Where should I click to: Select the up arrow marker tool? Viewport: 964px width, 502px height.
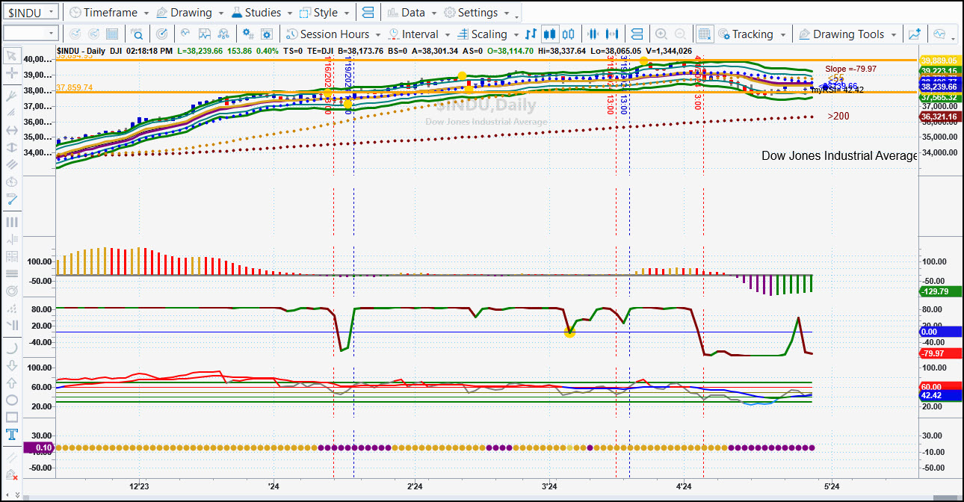pos(12,382)
